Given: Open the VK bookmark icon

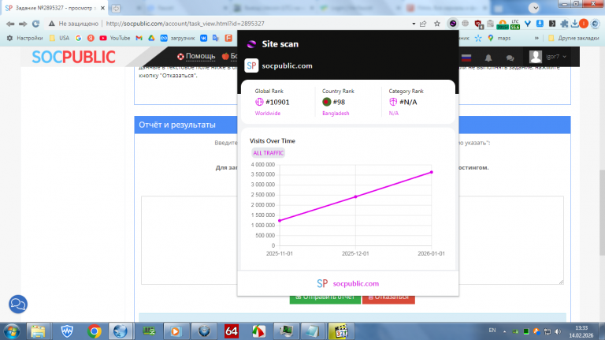Looking at the screenshot, I should (x=203, y=38).
